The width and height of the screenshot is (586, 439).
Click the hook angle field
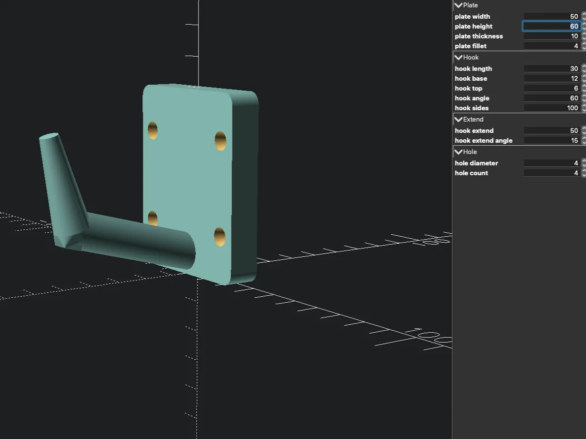[551, 98]
